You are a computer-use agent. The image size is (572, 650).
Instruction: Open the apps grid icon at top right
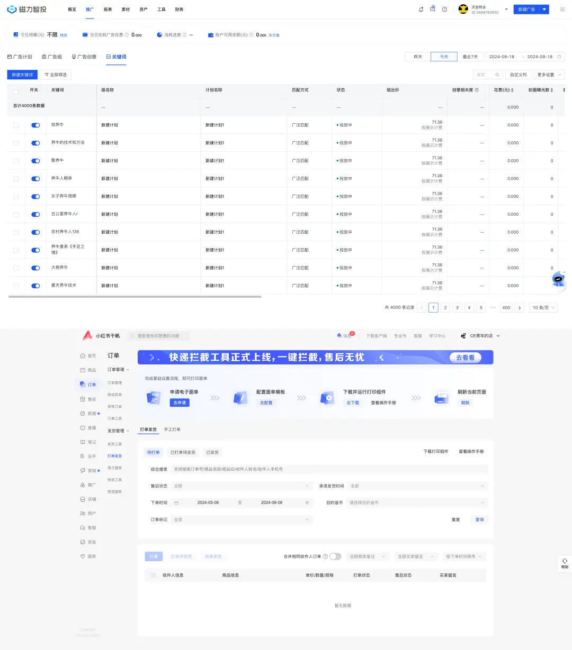(562, 10)
